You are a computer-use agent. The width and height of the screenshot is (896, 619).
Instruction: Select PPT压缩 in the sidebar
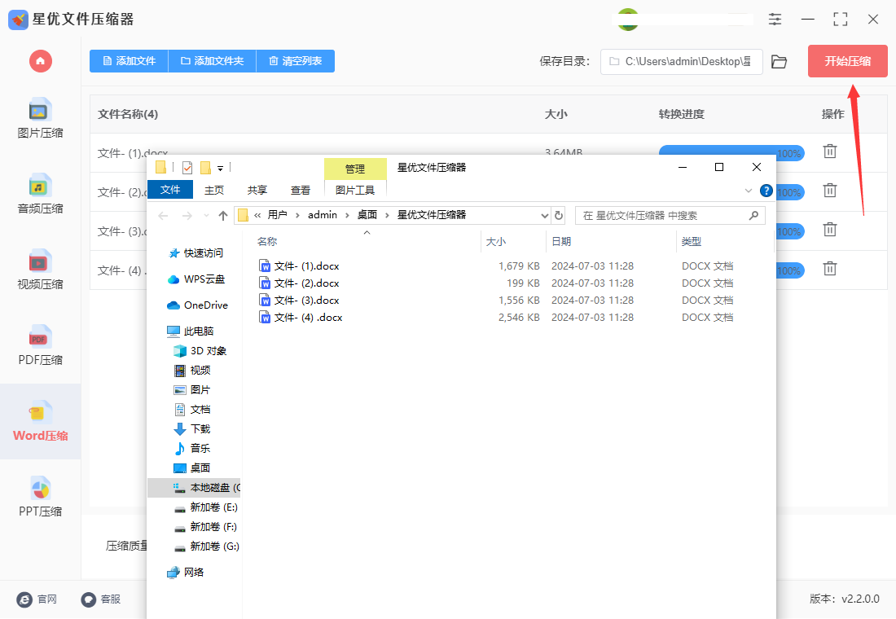[40, 498]
